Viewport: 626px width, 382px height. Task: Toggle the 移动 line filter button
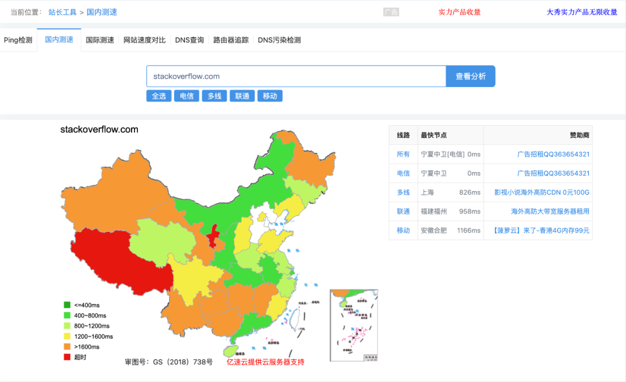point(270,96)
